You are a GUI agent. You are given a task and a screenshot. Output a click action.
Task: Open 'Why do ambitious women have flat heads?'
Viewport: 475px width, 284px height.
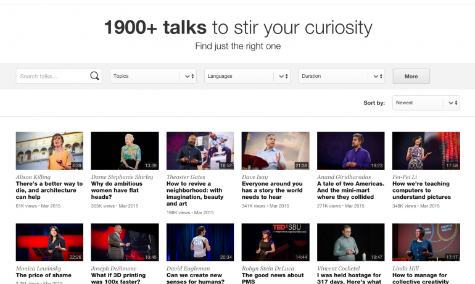117,190
